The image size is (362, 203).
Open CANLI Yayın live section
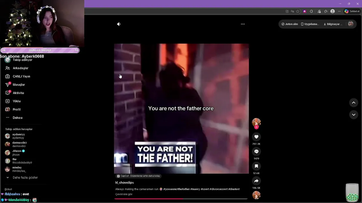(21, 76)
